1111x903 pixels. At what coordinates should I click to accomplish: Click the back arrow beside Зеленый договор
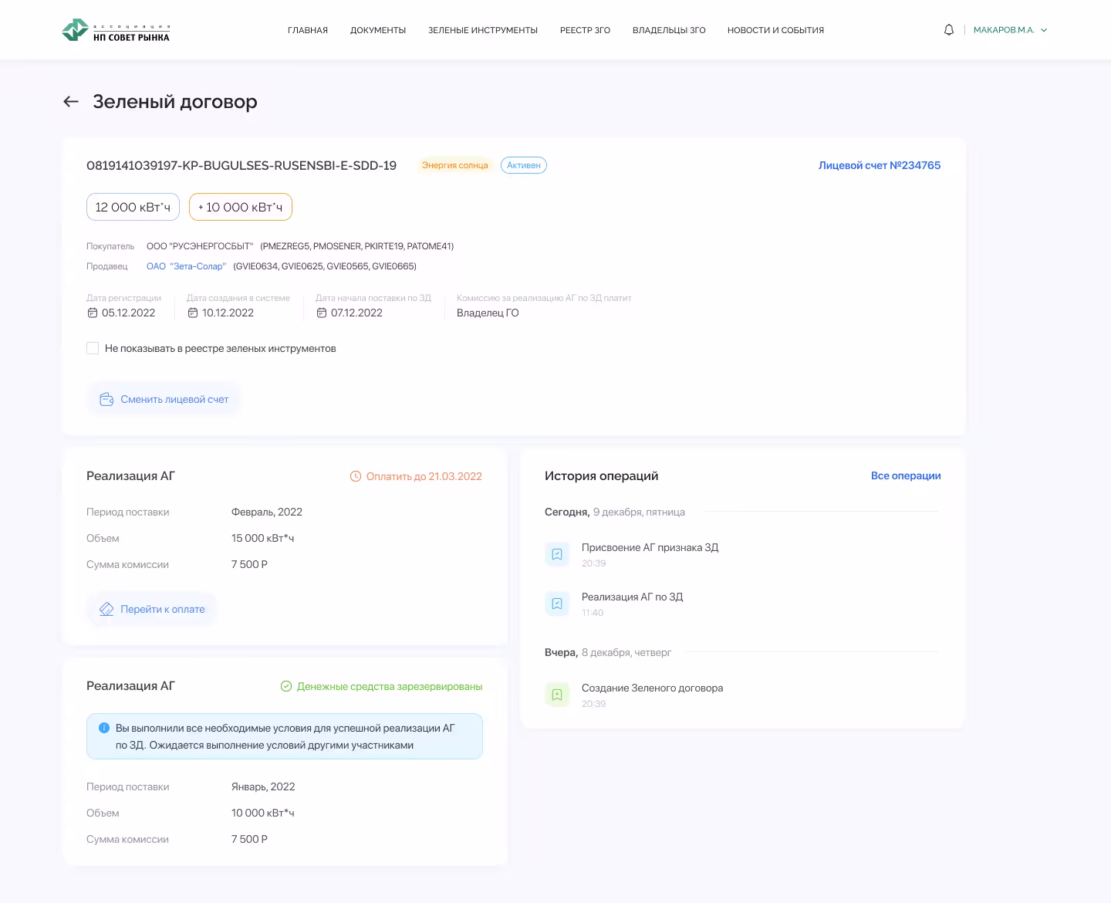(71, 102)
